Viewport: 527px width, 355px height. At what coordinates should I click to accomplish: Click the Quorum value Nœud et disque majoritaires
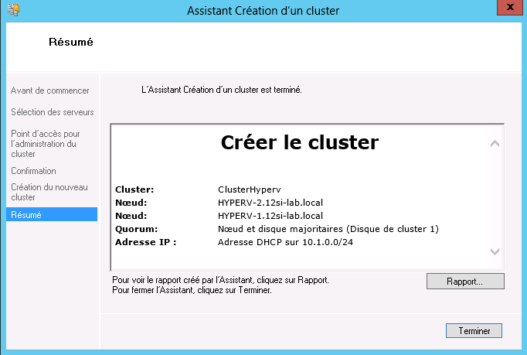click(328, 229)
